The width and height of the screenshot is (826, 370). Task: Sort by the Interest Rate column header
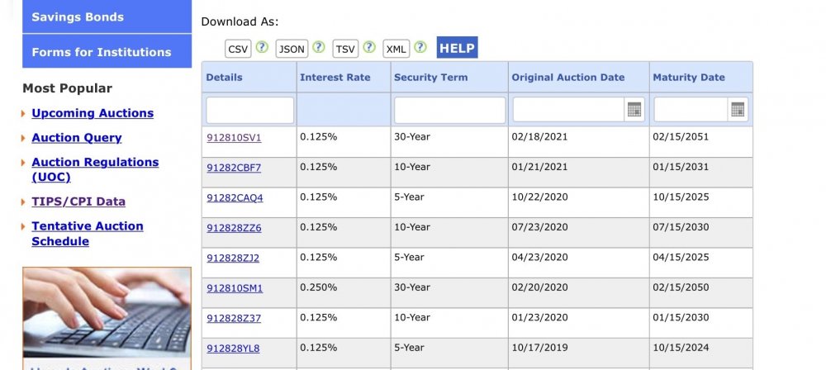[335, 78]
